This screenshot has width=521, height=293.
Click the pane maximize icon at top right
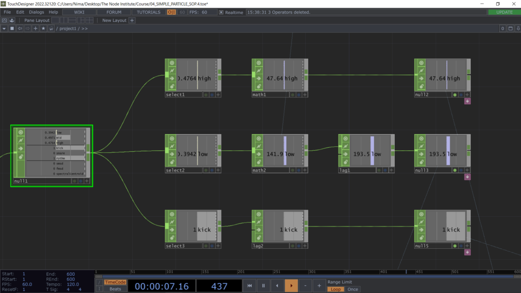coord(511,28)
